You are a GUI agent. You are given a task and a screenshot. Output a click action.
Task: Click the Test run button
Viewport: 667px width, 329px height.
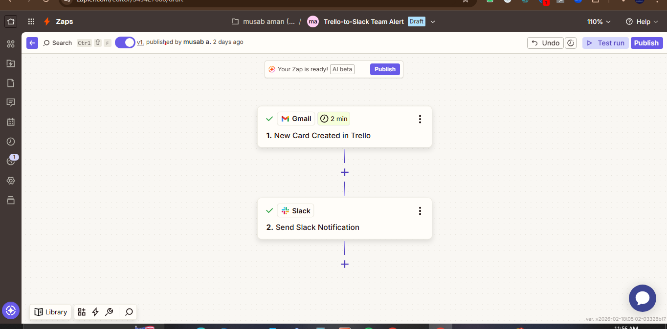605,43
